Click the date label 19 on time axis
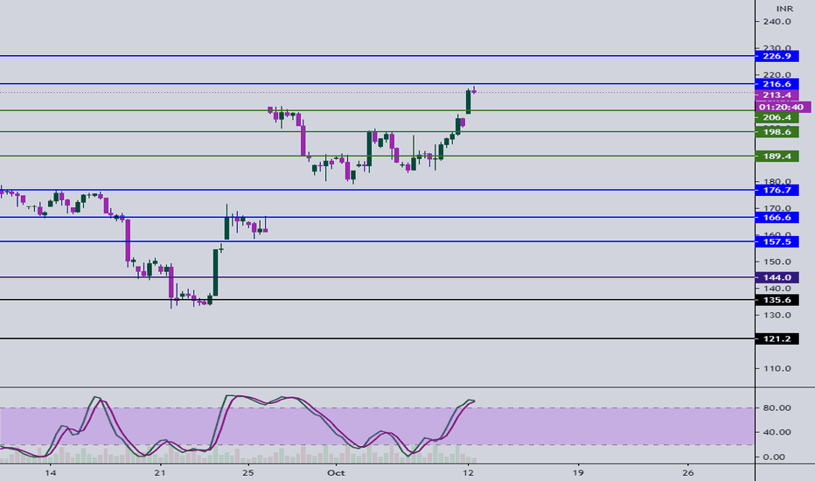Screen dimensions: 815x481 point(578,472)
